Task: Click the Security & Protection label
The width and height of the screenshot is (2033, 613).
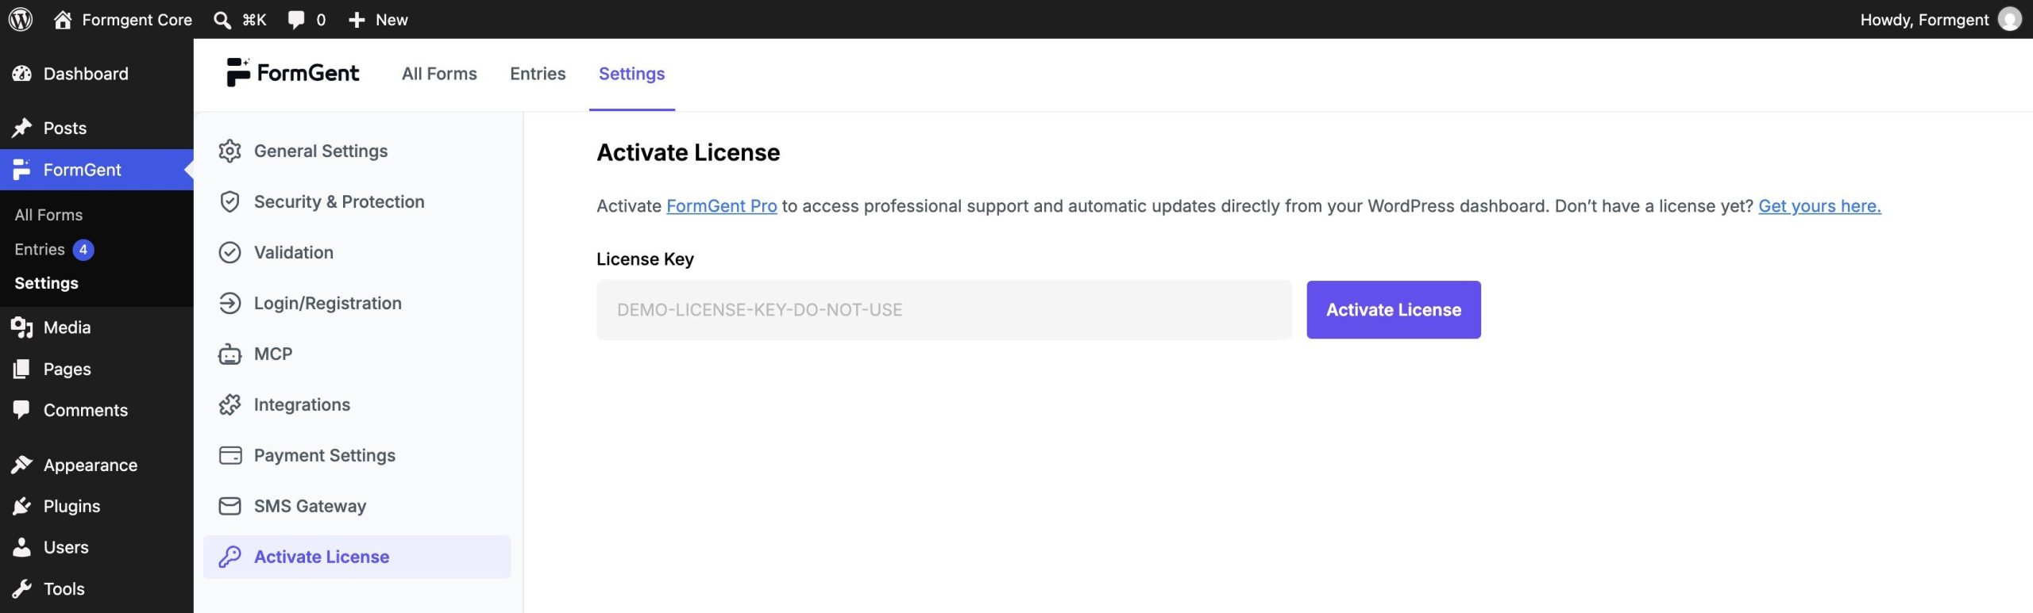Action: point(339,201)
